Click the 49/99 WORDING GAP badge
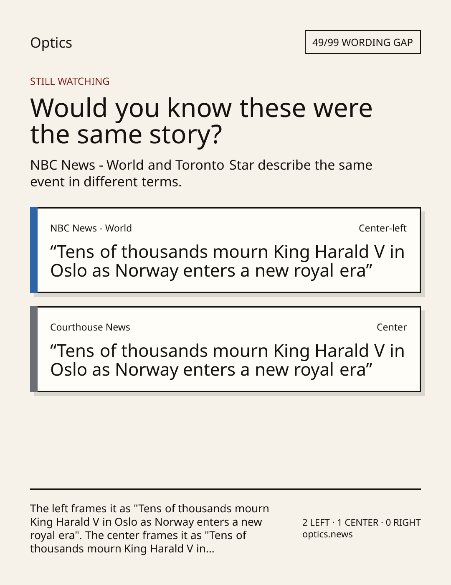This screenshot has height=585, width=451. click(x=362, y=42)
